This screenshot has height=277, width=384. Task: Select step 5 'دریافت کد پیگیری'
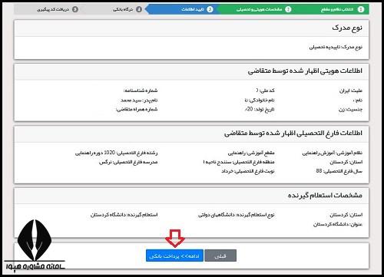pos(58,9)
